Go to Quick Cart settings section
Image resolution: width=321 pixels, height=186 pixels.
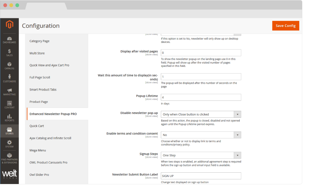[37, 126]
